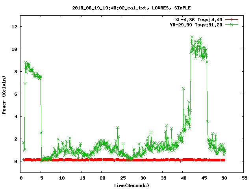Click x-axis tick label 50
252x189 pixels.
coord(224,178)
